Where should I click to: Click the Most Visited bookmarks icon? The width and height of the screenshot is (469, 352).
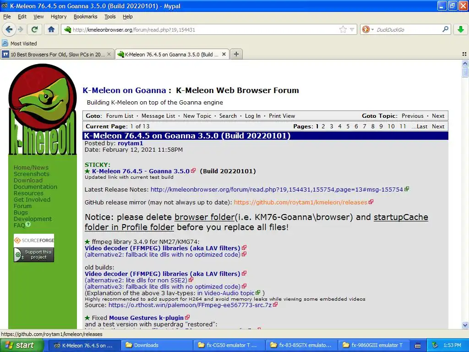5,43
